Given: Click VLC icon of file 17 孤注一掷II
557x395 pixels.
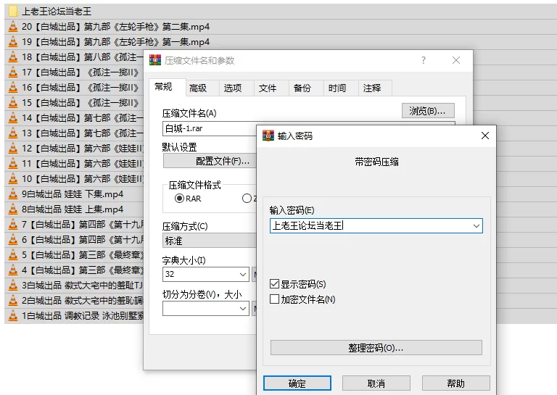Looking at the screenshot, I should 13,72.
